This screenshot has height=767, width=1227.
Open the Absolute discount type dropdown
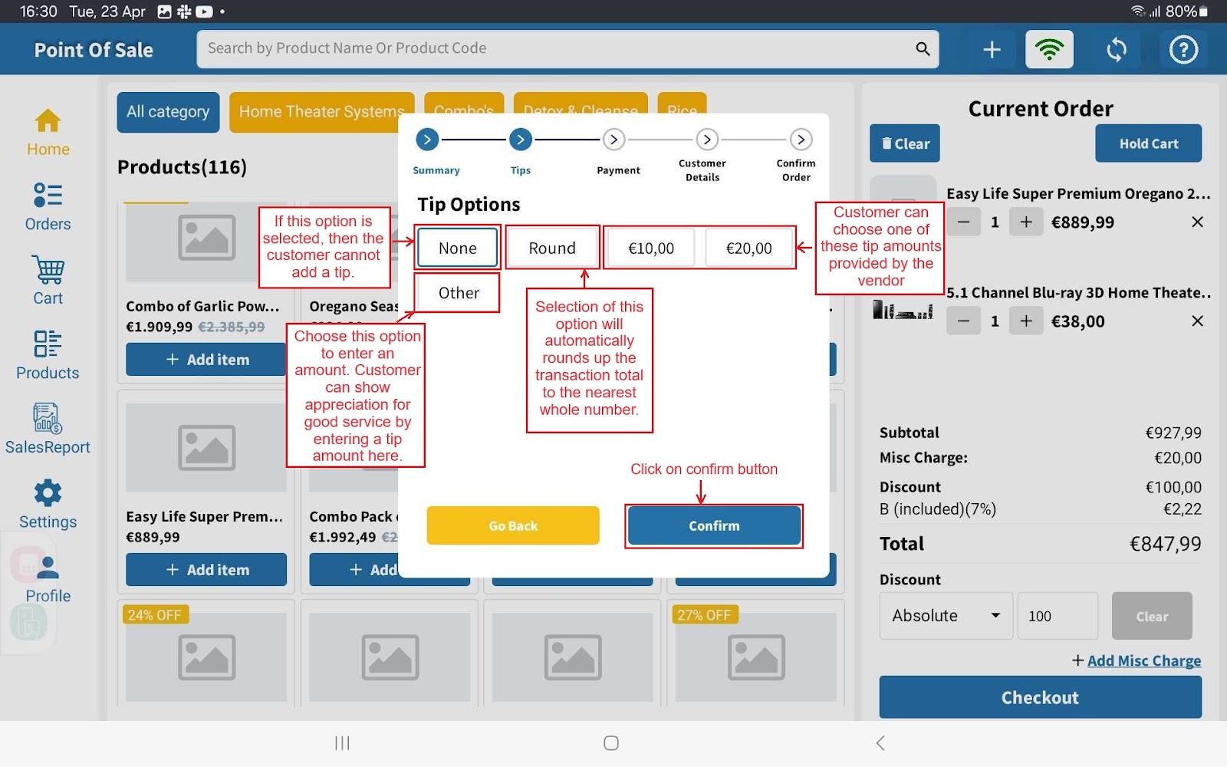coord(946,616)
